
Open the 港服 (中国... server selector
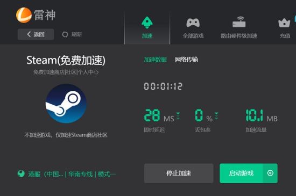(46, 174)
